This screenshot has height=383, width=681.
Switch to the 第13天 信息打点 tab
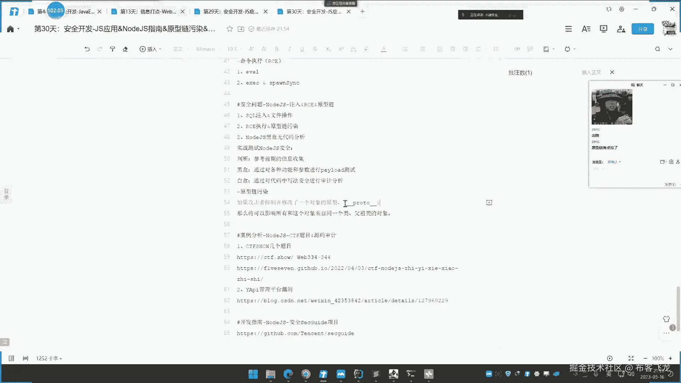[148, 12]
